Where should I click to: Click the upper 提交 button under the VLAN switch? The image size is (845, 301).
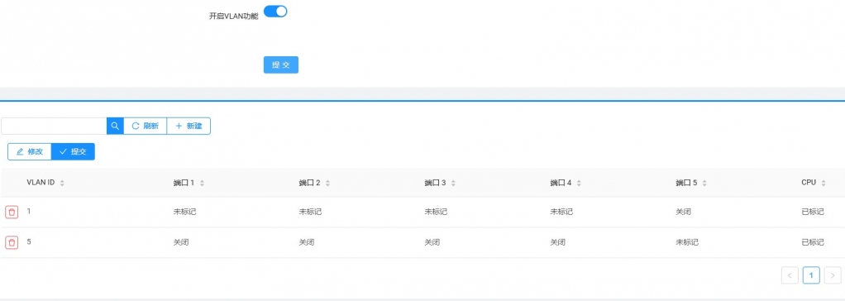tap(281, 64)
